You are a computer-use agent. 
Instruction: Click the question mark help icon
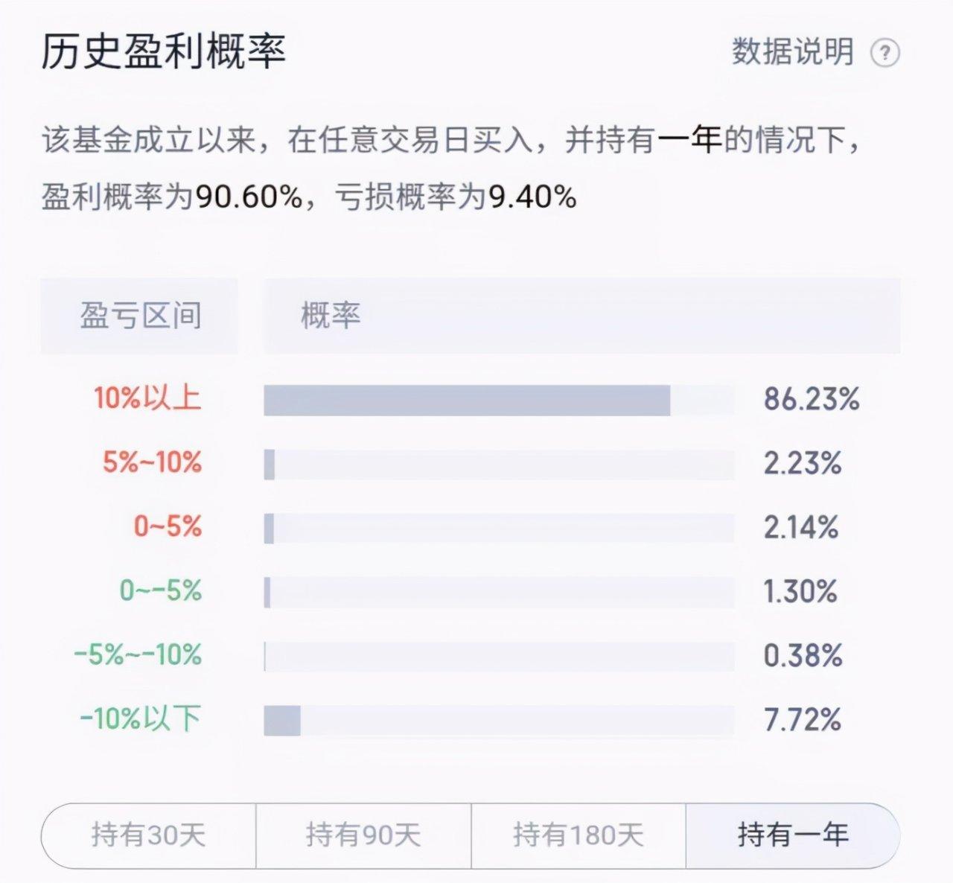[885, 54]
